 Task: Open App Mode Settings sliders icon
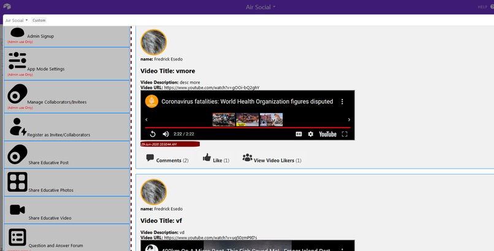point(17,60)
